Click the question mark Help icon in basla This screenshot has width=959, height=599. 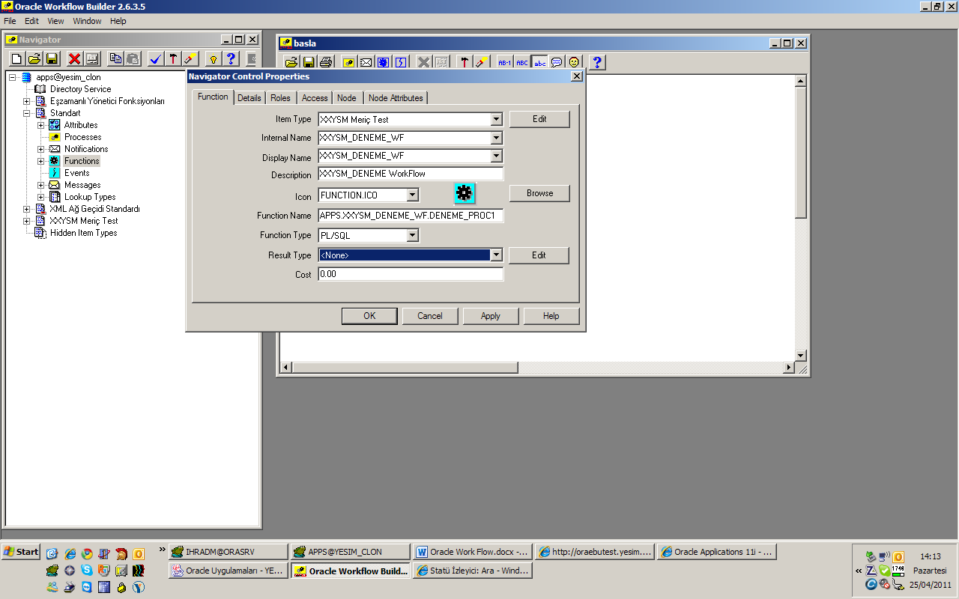click(597, 62)
